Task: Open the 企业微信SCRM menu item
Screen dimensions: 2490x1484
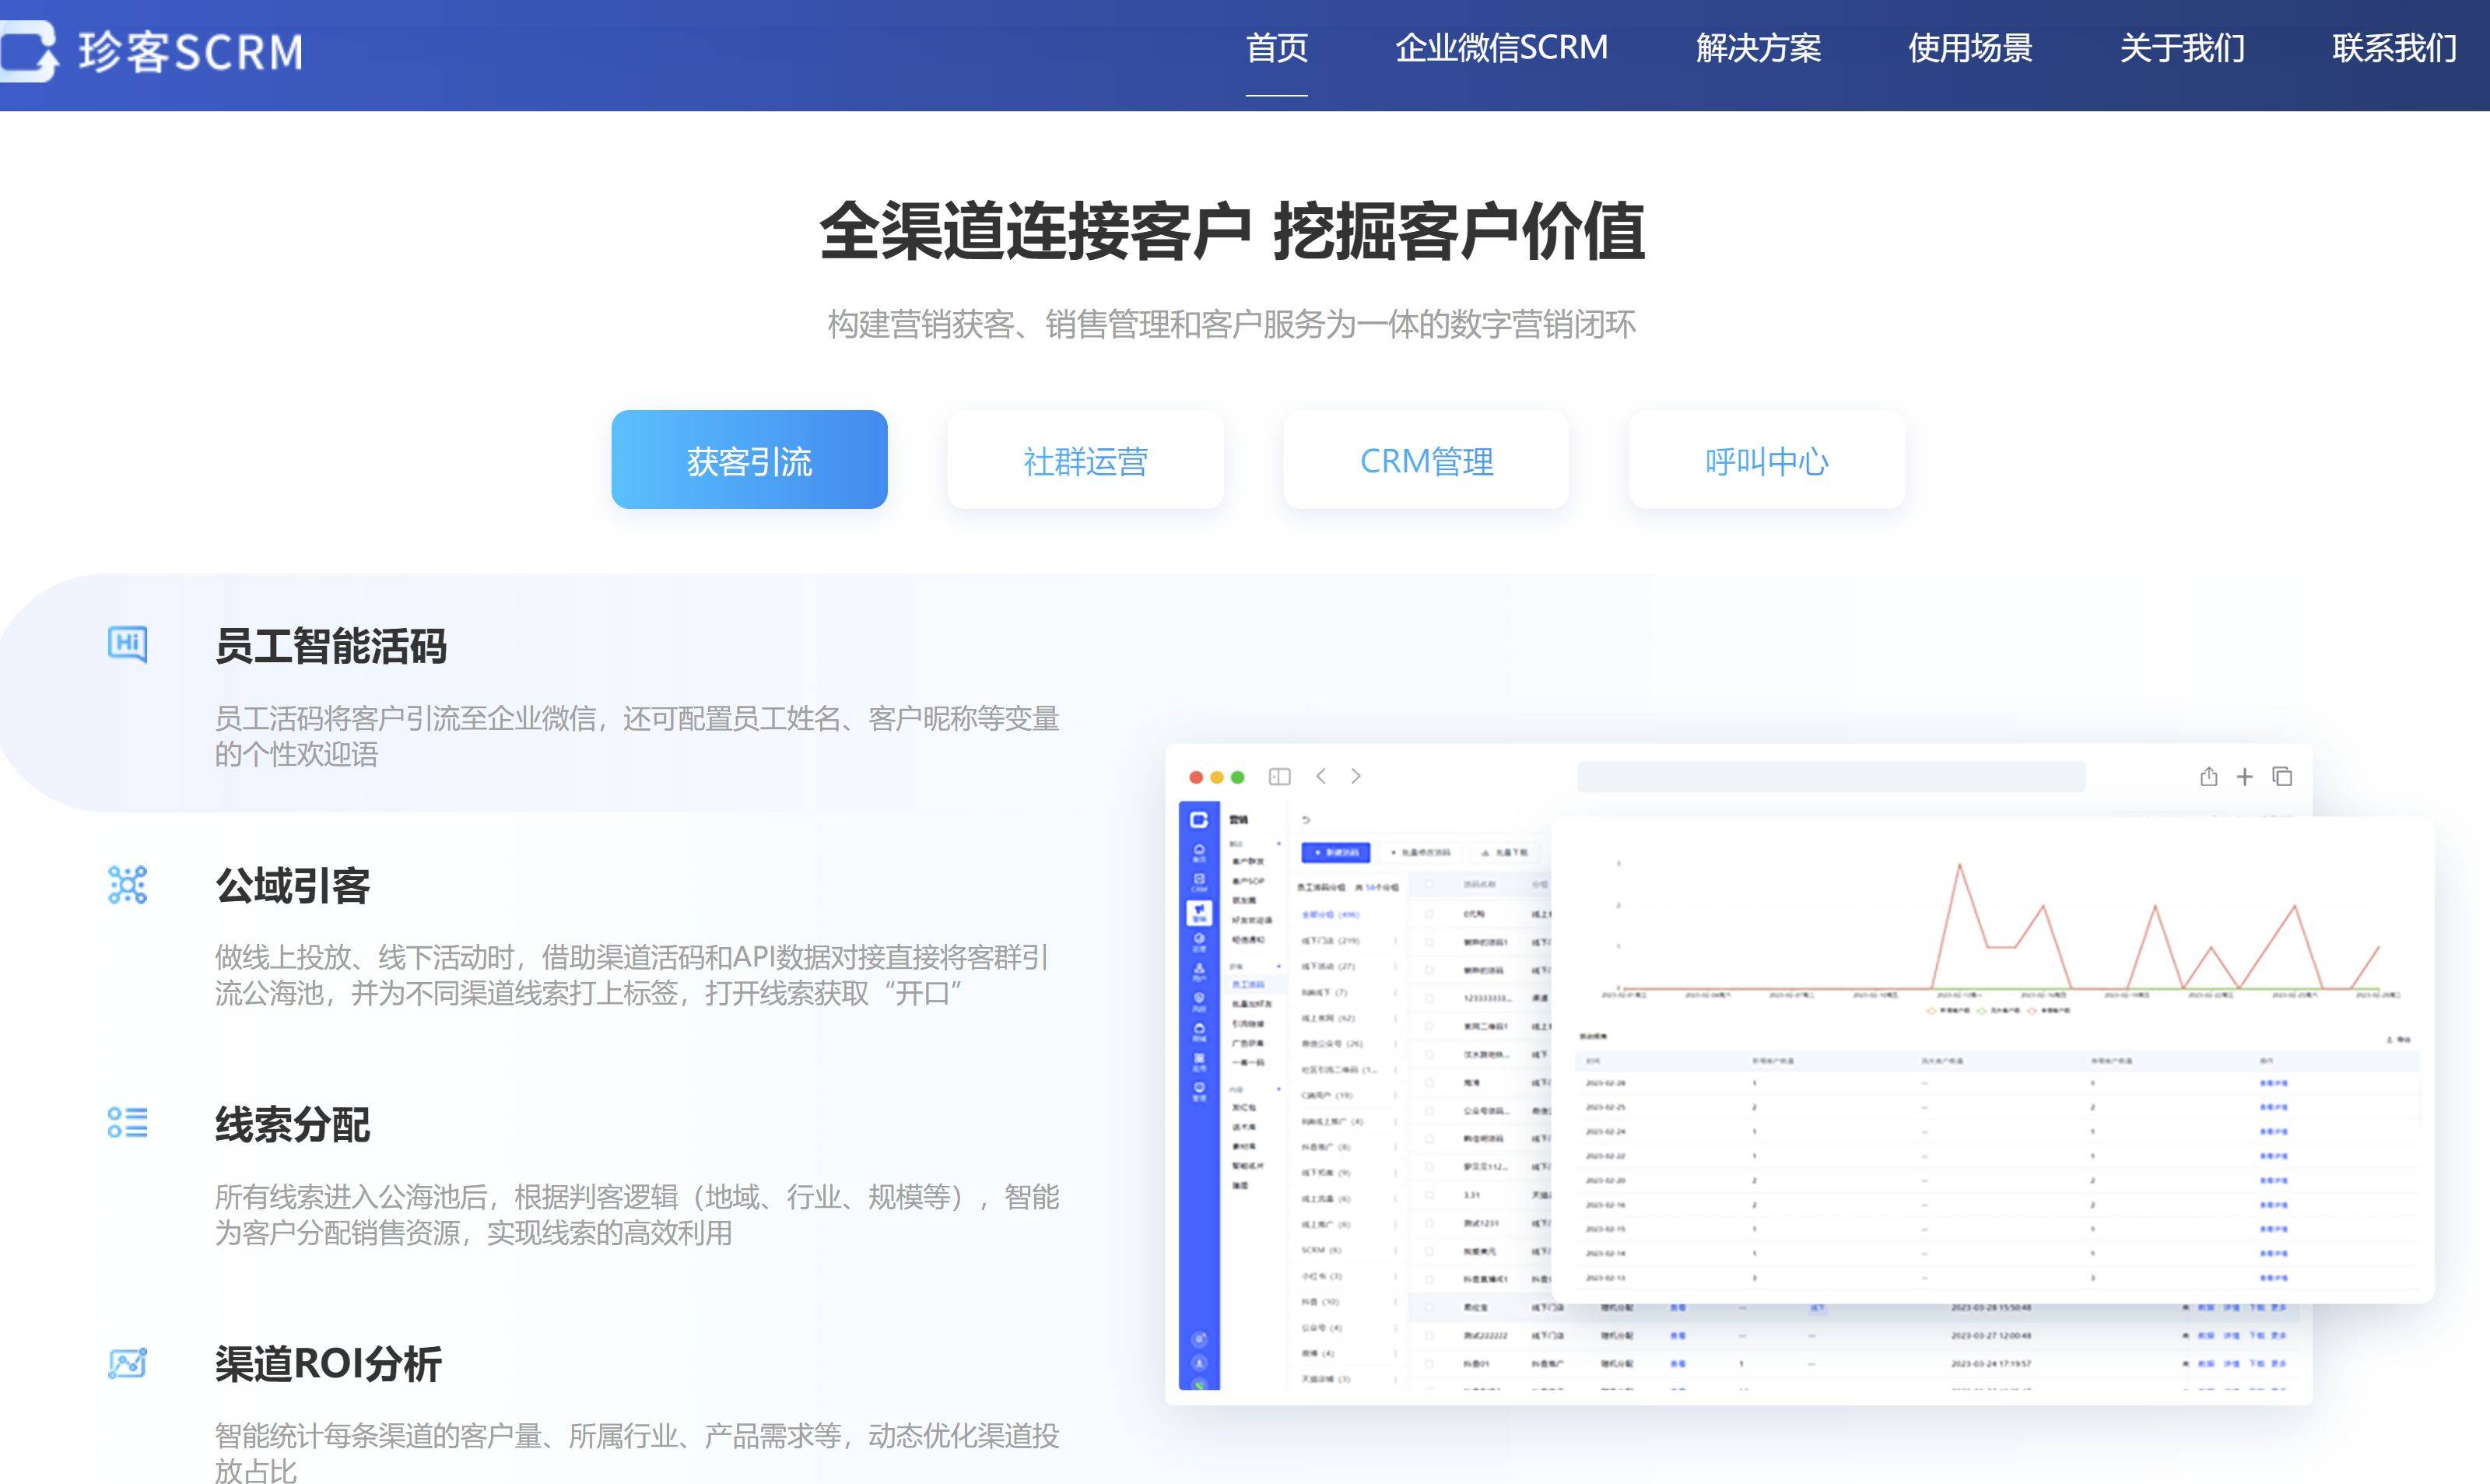Action: point(1502,48)
